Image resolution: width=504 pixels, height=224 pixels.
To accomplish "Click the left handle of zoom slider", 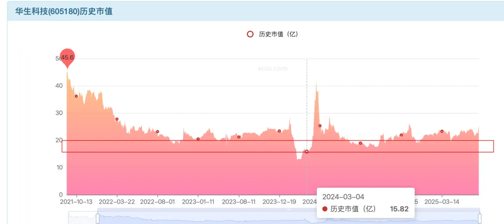I will [x=98, y=218].
